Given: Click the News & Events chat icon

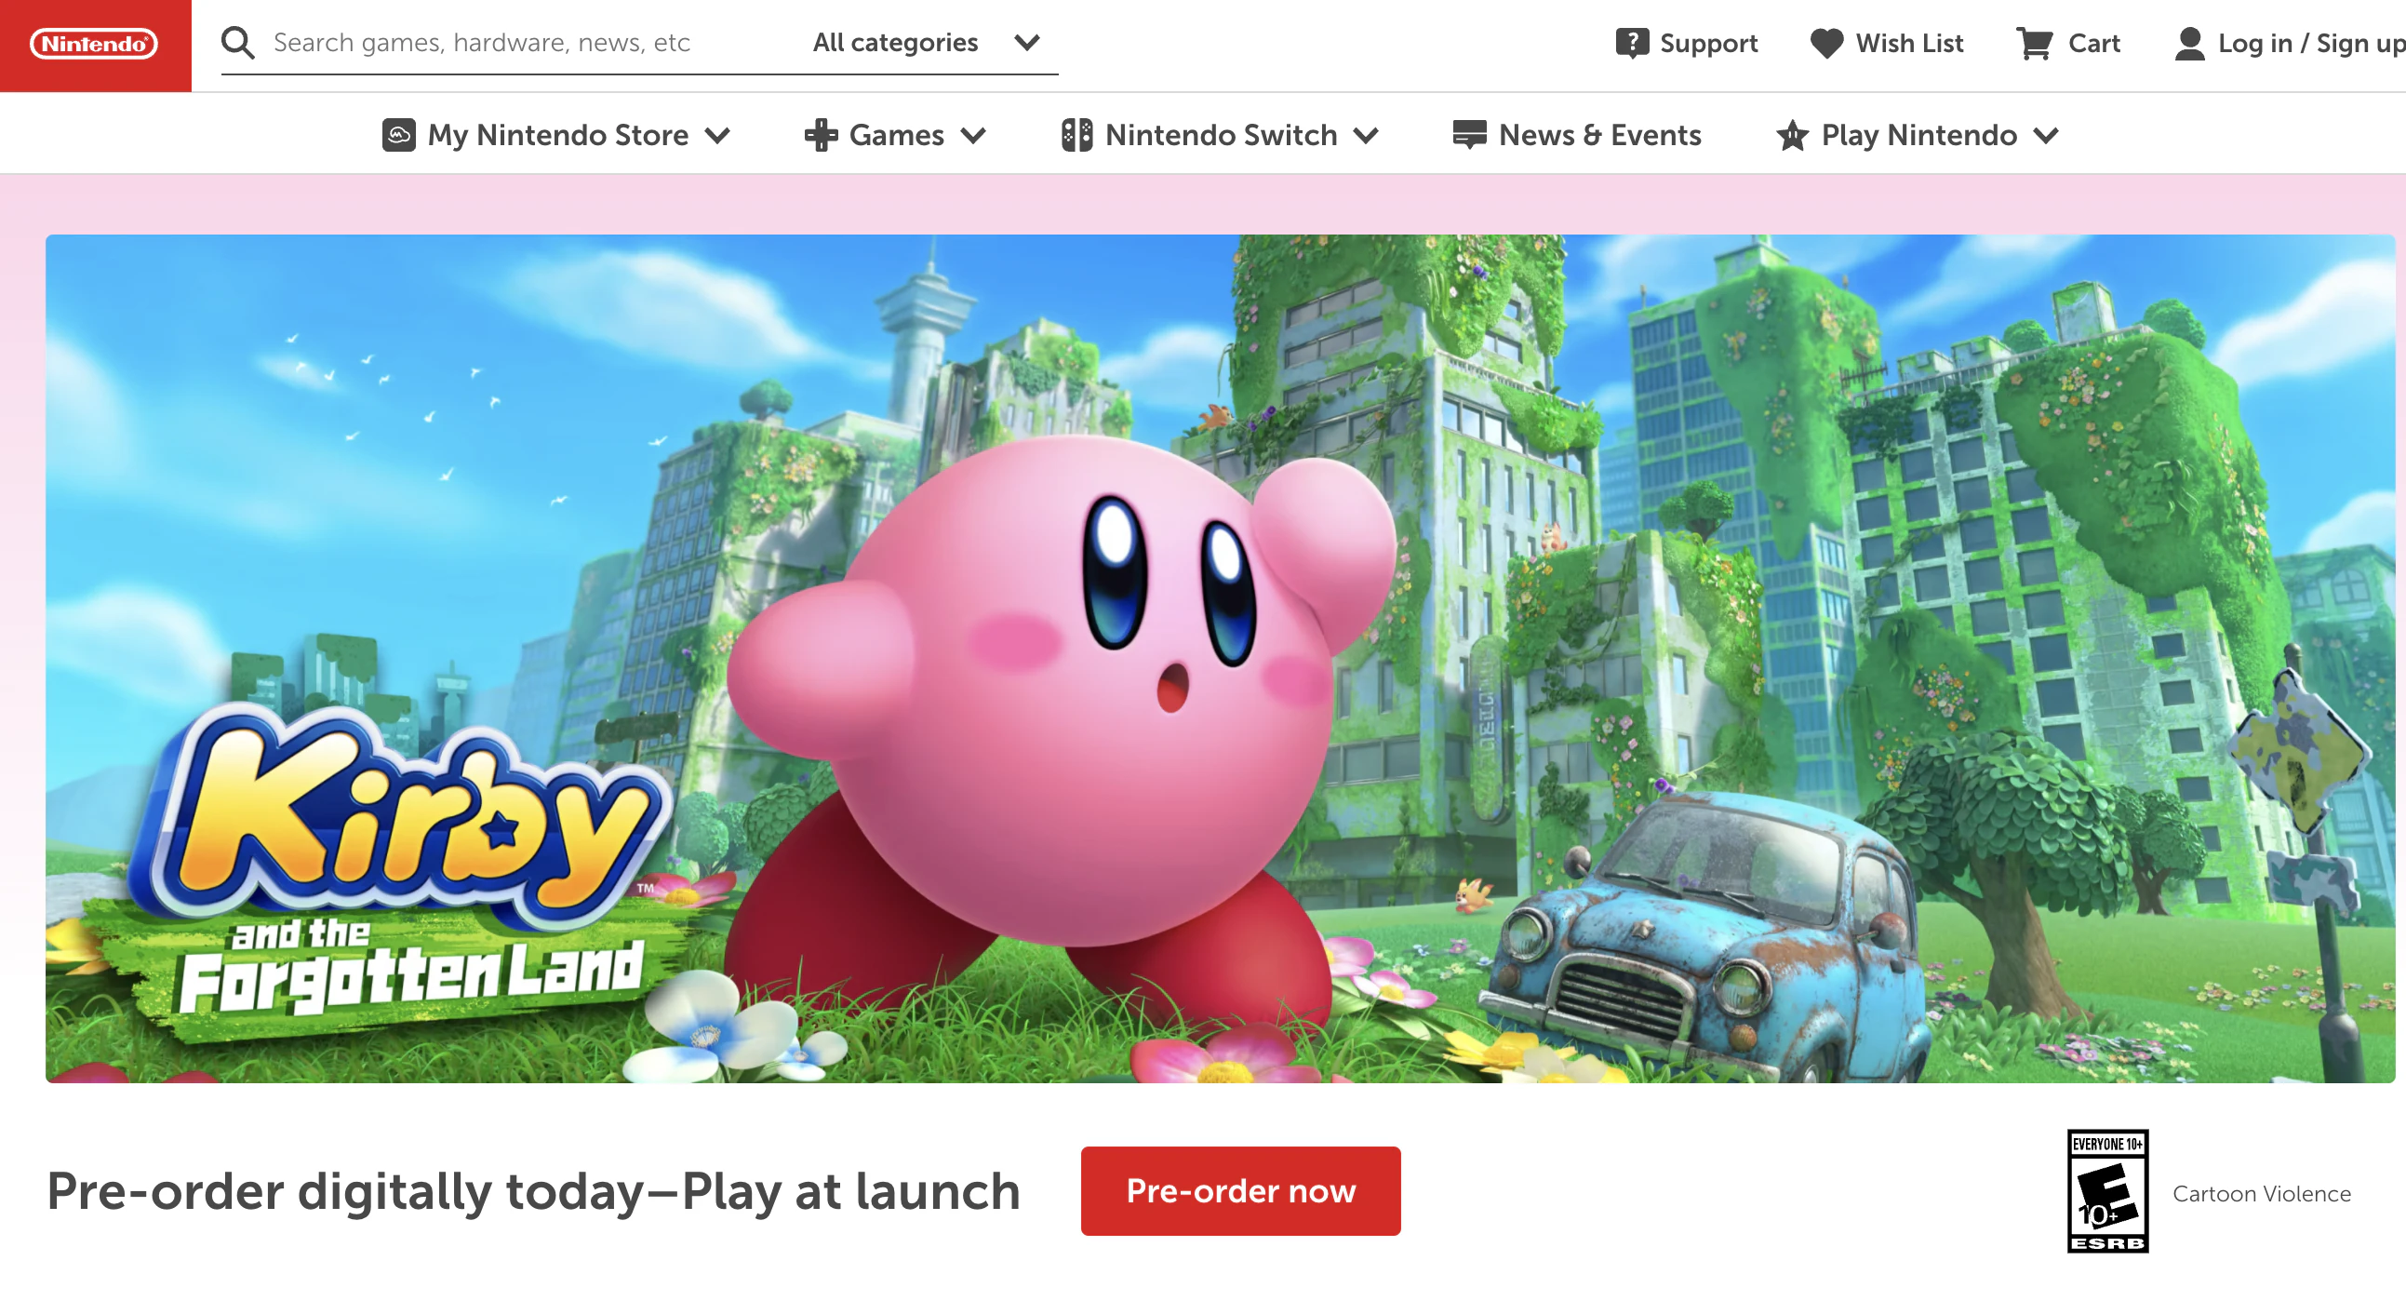Looking at the screenshot, I should (x=1470, y=135).
